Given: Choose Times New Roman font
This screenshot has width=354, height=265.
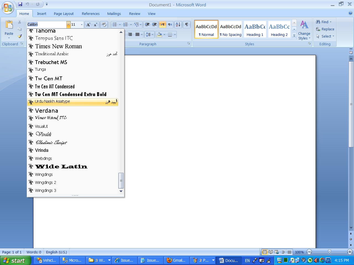Looking at the screenshot, I should click(73, 46).
